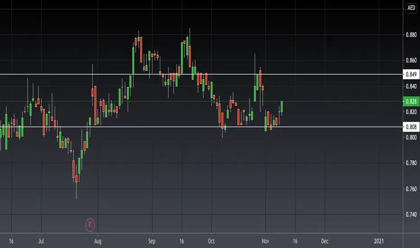Click the 0.800 price axis label
The image size is (420, 248).
(x=411, y=137)
